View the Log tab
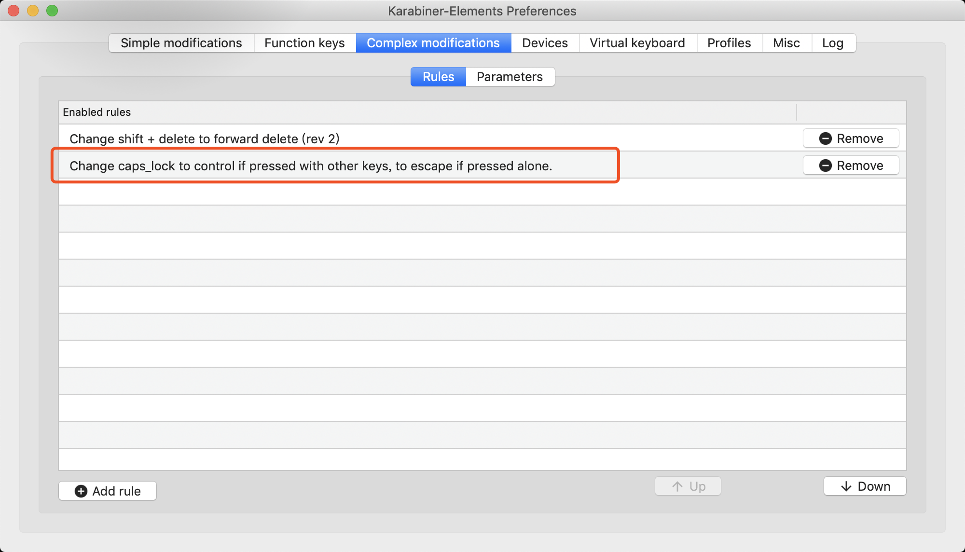This screenshot has width=965, height=552. pos(832,43)
